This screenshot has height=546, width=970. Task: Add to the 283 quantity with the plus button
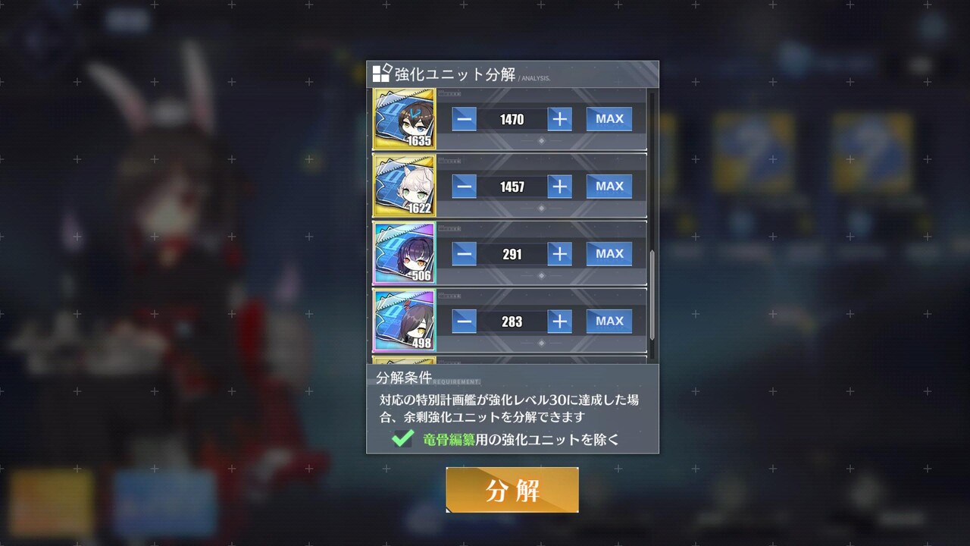pyautogui.click(x=559, y=322)
